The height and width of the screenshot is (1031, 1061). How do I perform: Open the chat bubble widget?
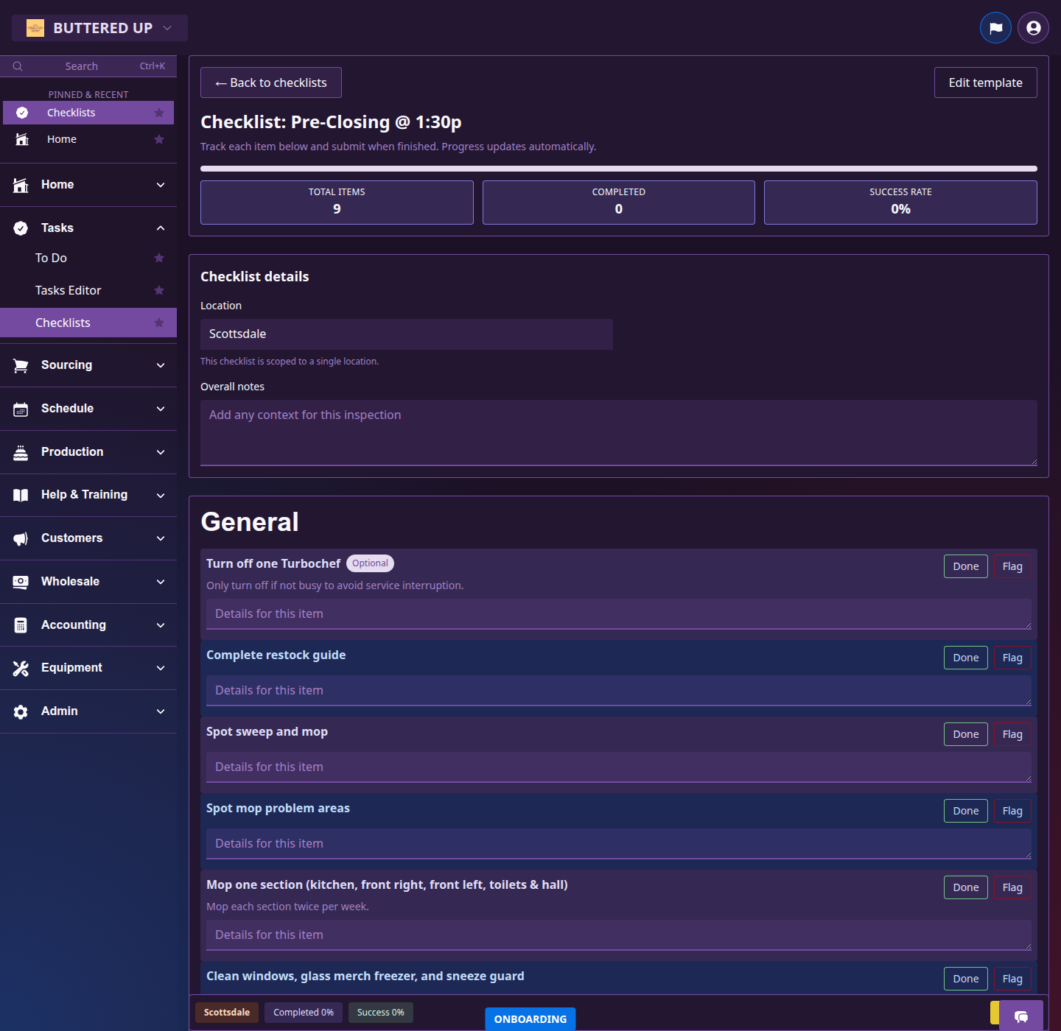pos(1021,1016)
